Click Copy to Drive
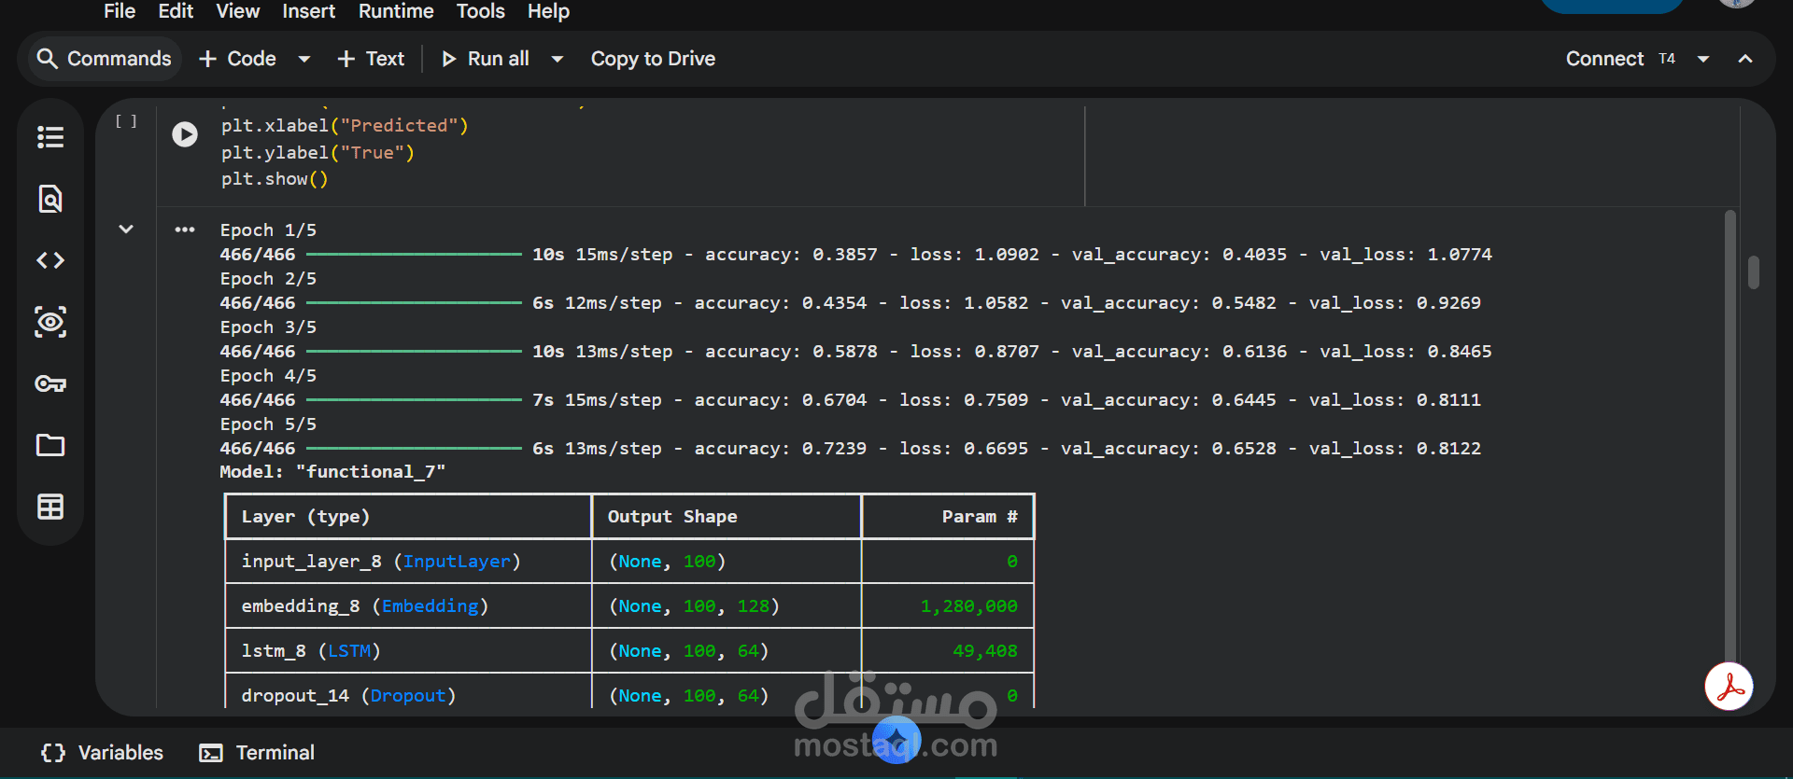Viewport: 1793px width, 779px height. (x=653, y=59)
